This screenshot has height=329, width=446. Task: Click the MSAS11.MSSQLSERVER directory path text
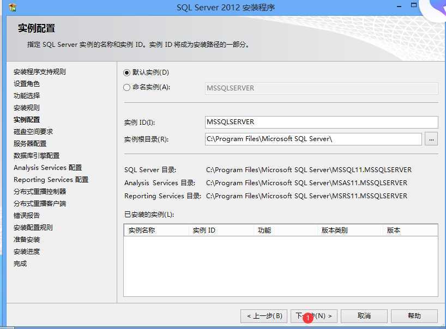pyautogui.click(x=306, y=182)
